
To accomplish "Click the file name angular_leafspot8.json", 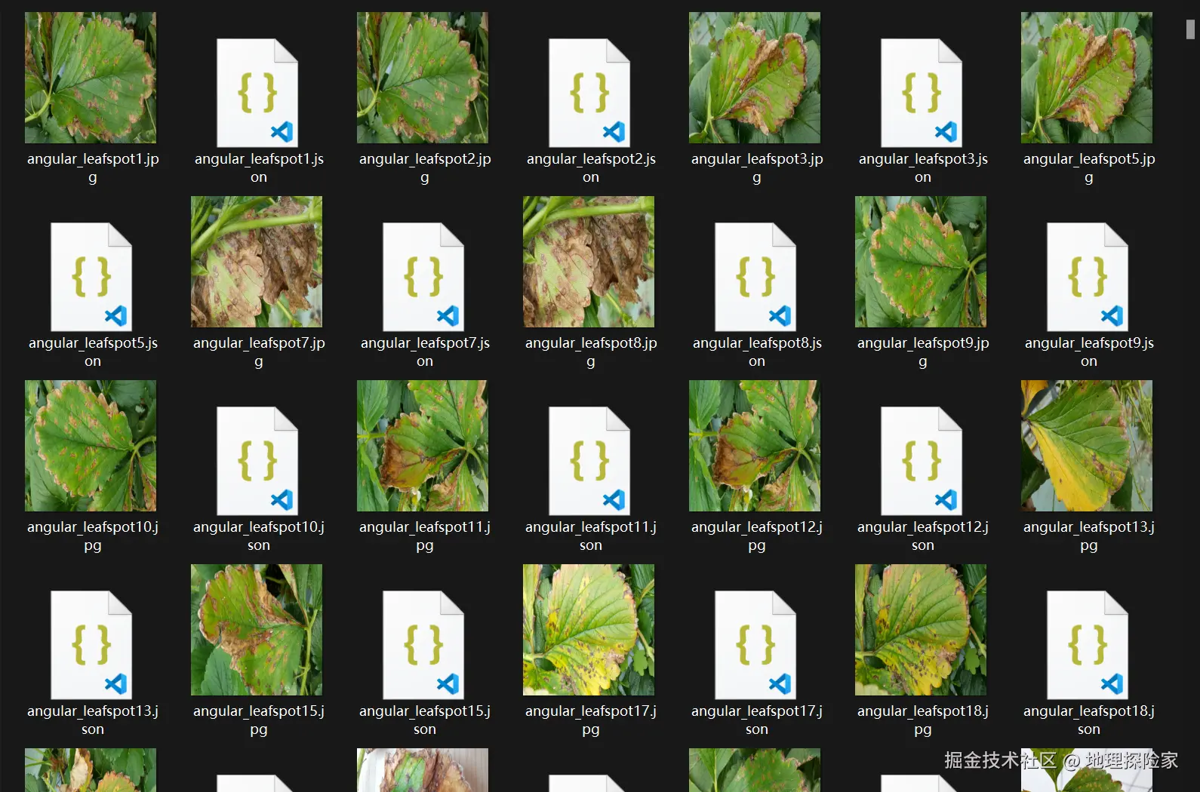I will pos(757,352).
